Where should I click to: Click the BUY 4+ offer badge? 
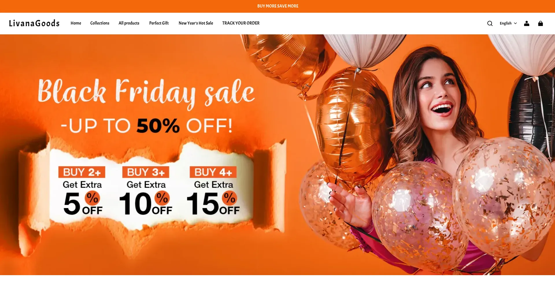point(213,172)
